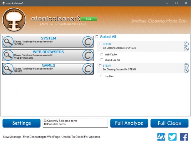Click the STEAM analyze magnifier icon
The width and height of the screenshot is (191, 144).
(186, 70)
